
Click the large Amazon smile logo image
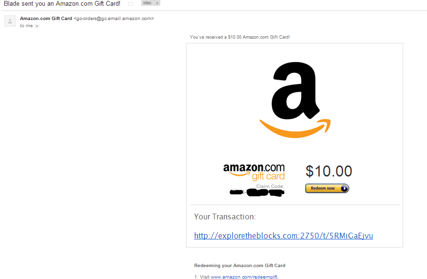(295, 100)
